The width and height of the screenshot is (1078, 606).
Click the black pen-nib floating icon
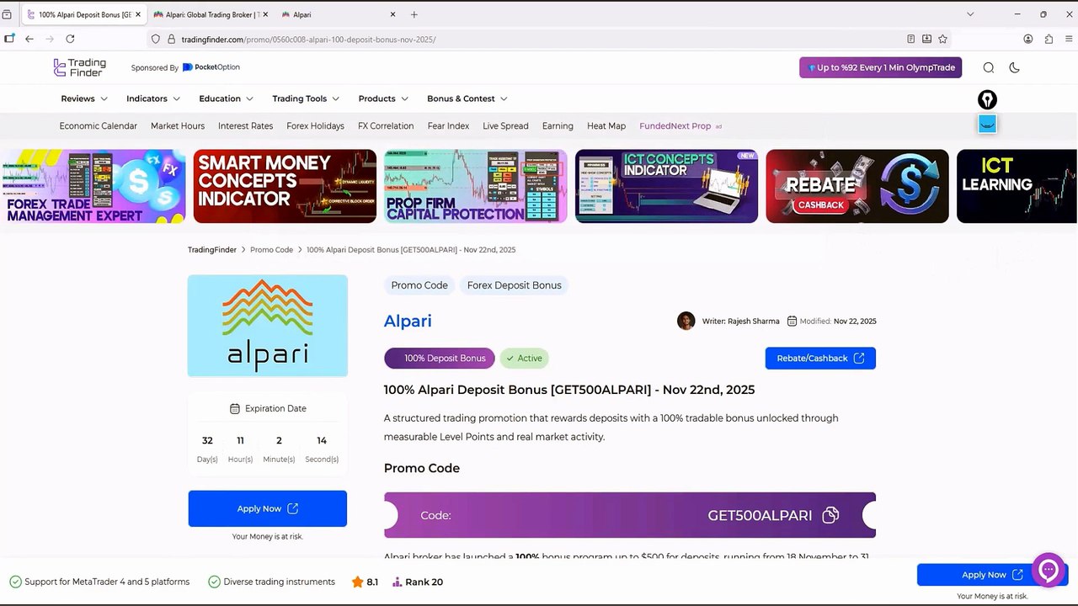(x=987, y=99)
